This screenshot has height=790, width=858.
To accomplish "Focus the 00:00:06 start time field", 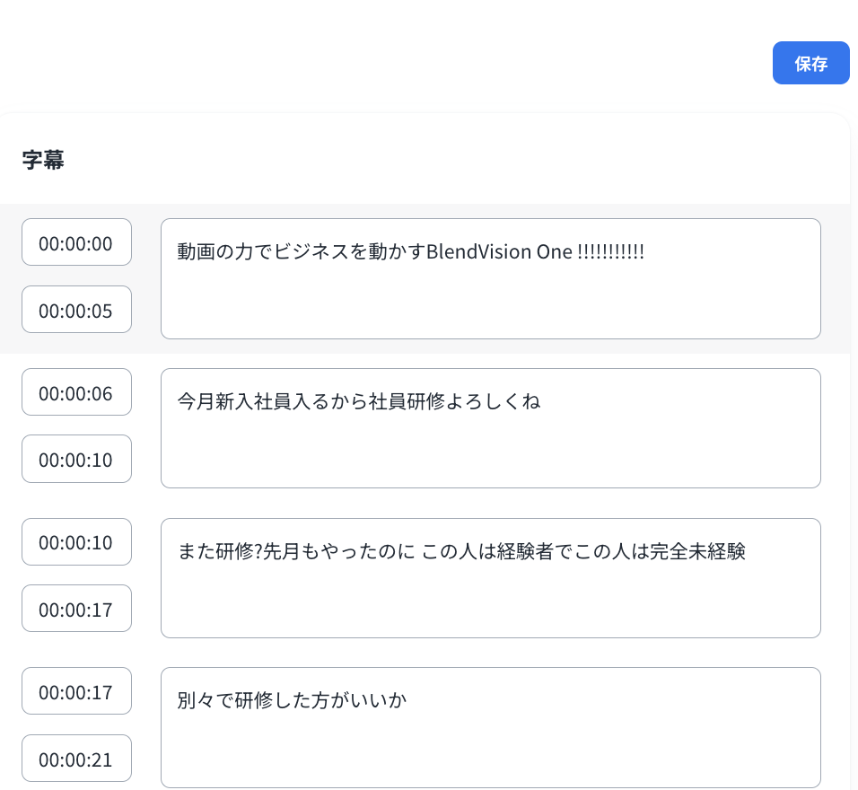I will (76, 392).
